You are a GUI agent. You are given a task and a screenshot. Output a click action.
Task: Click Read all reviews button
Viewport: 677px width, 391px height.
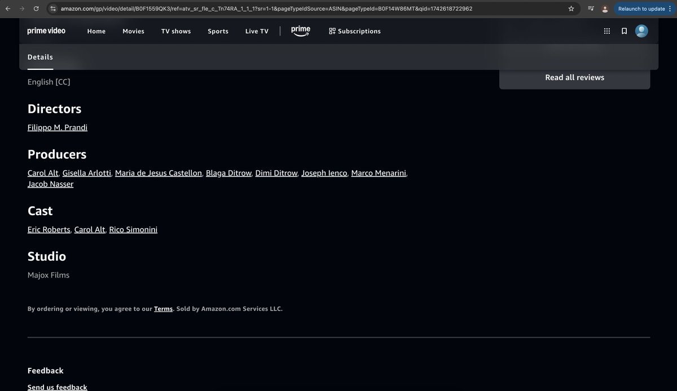574,77
